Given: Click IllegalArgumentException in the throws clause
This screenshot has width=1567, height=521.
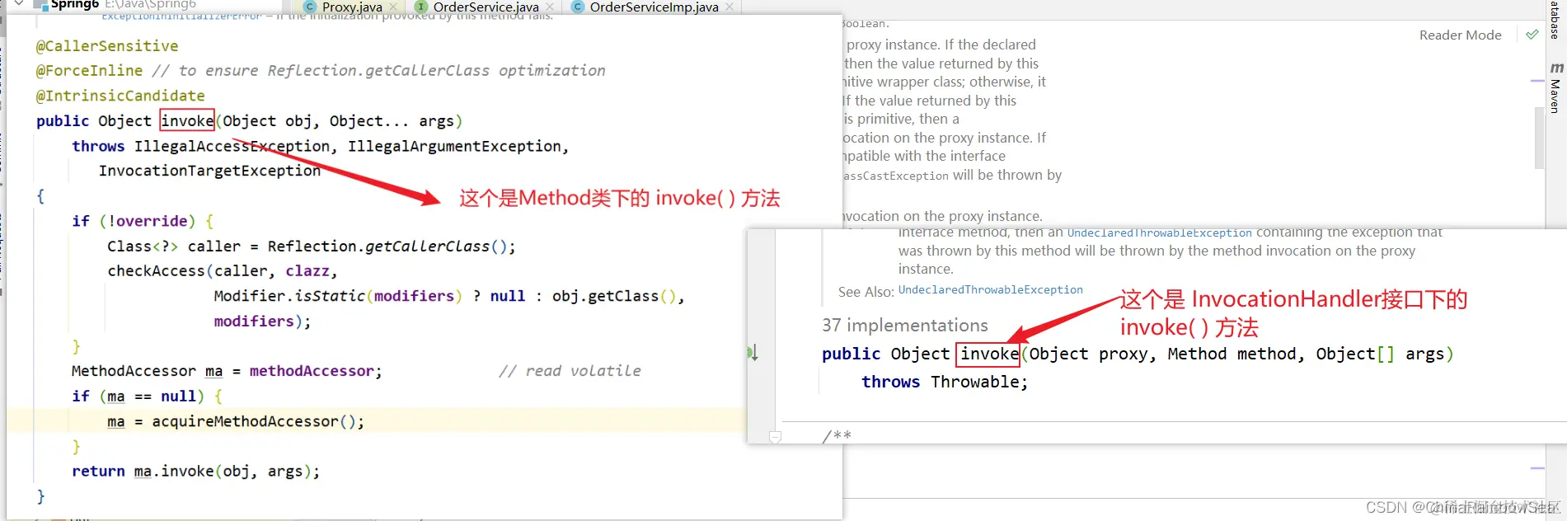Looking at the screenshot, I should tap(454, 146).
